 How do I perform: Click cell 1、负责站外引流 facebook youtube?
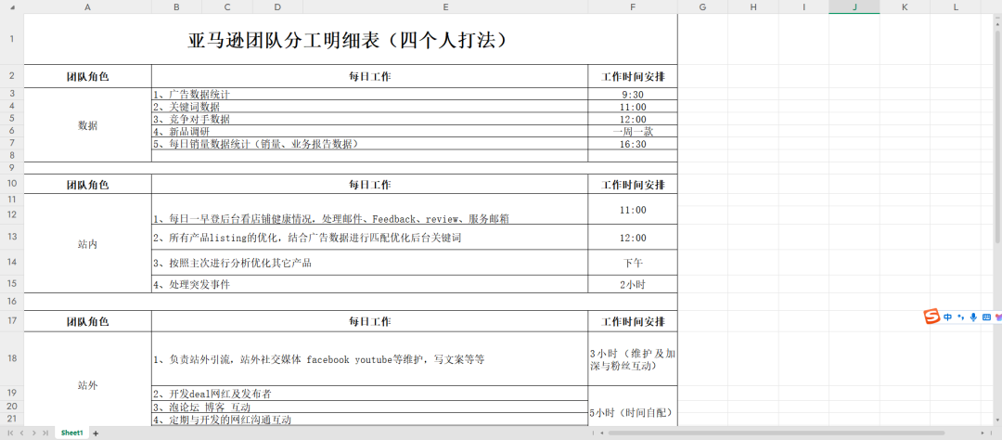(370, 359)
